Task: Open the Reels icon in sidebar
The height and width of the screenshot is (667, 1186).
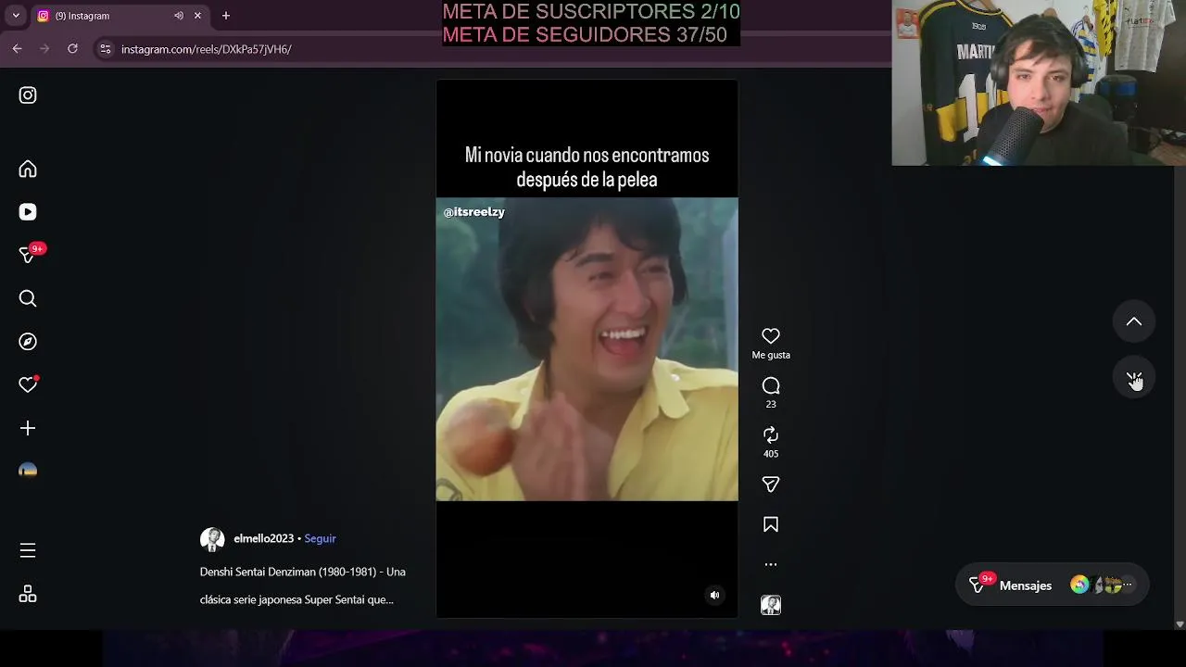Action: (28, 212)
